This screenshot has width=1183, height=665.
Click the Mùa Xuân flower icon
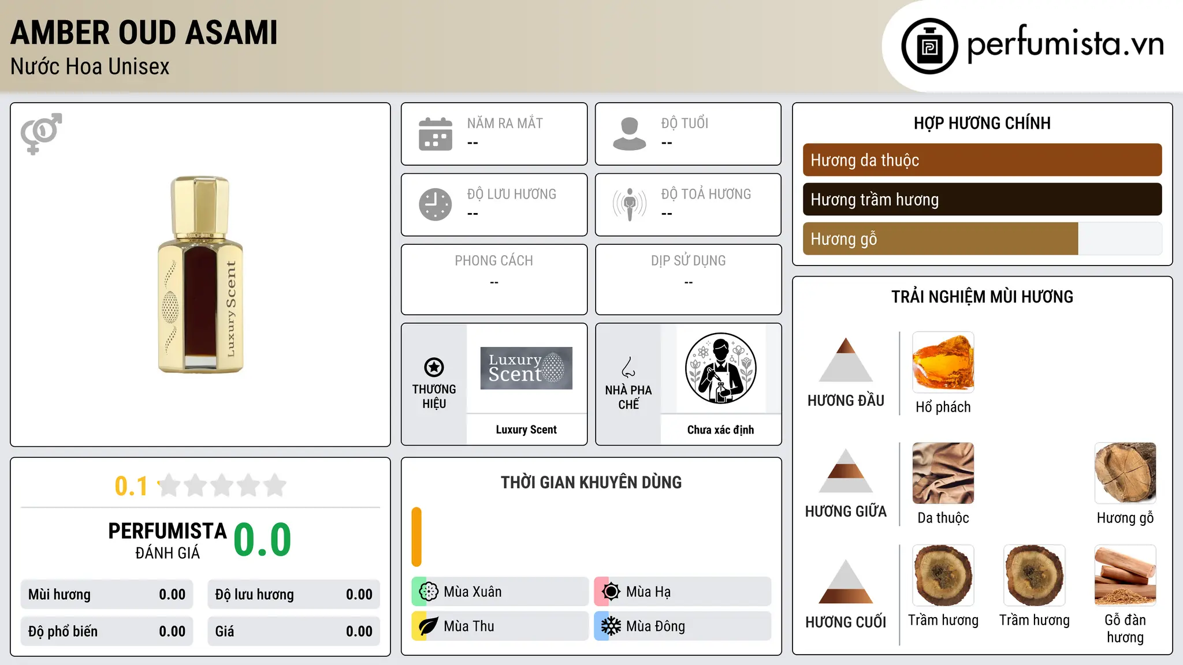429,592
